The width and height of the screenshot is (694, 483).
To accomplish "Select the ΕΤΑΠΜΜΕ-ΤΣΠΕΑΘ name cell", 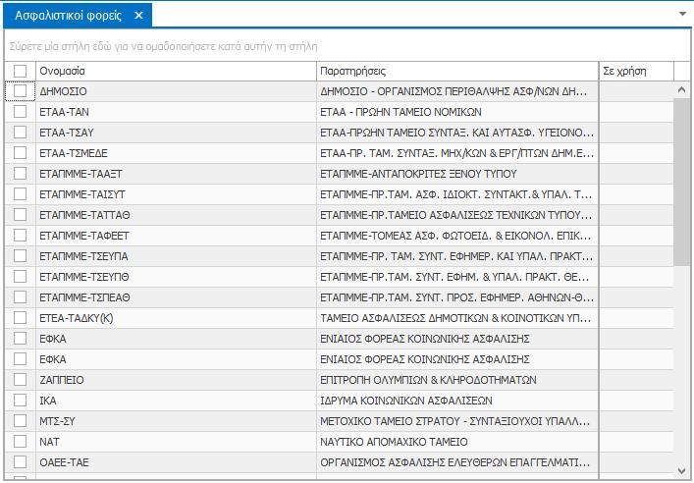I will [176, 297].
